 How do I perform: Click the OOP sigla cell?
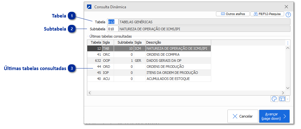[108, 61]
